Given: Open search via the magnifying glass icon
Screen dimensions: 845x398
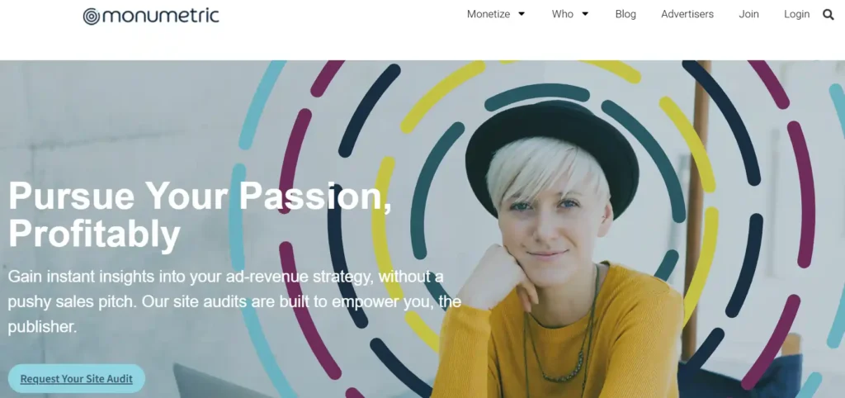Looking at the screenshot, I should pos(828,15).
